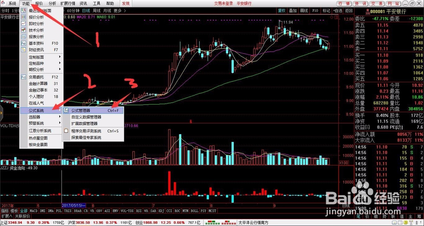Switch to 周线 period
Viewport: 424px width, 226px height.
pos(97,11)
